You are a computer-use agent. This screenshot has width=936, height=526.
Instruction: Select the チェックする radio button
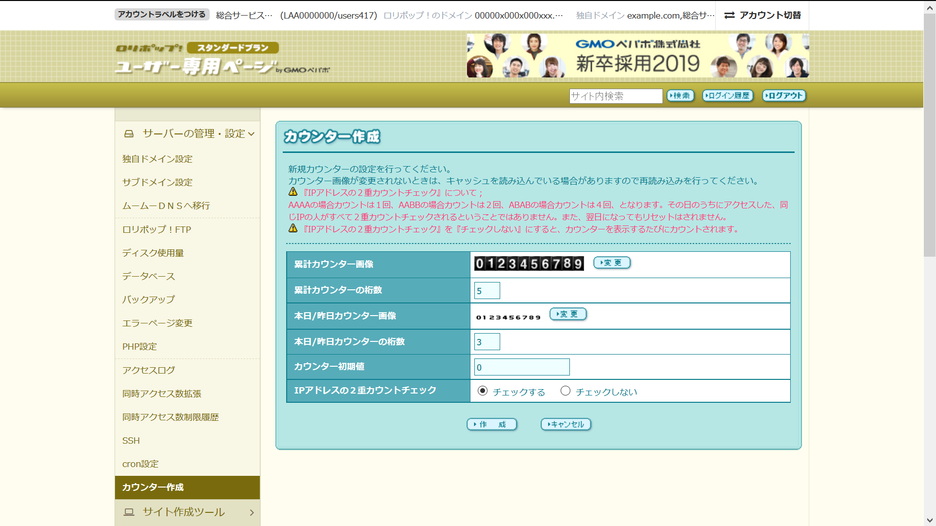(x=483, y=391)
